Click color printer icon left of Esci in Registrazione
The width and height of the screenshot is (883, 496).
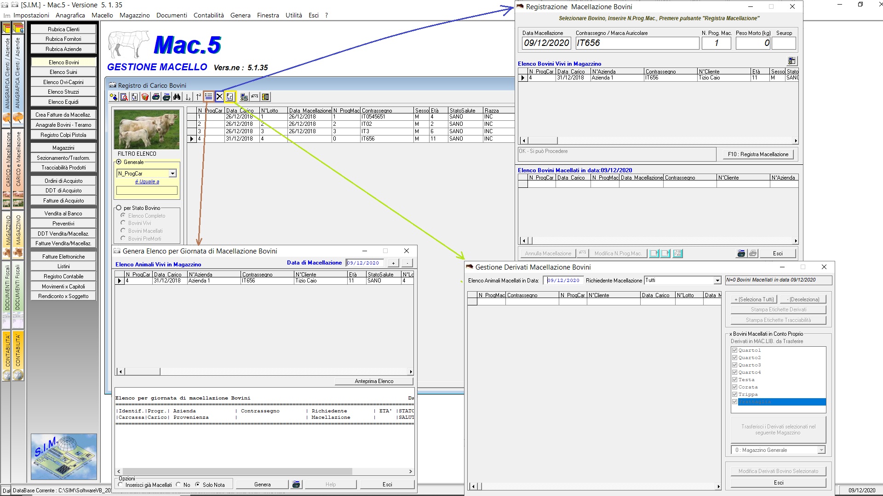coord(741,254)
